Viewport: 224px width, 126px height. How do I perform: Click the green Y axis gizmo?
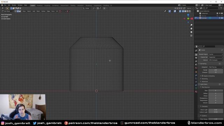point(188,19)
